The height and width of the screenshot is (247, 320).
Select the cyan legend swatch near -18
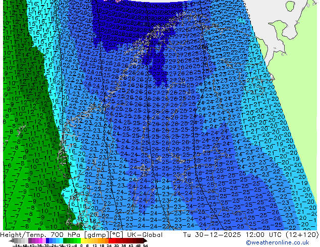click(61, 240)
